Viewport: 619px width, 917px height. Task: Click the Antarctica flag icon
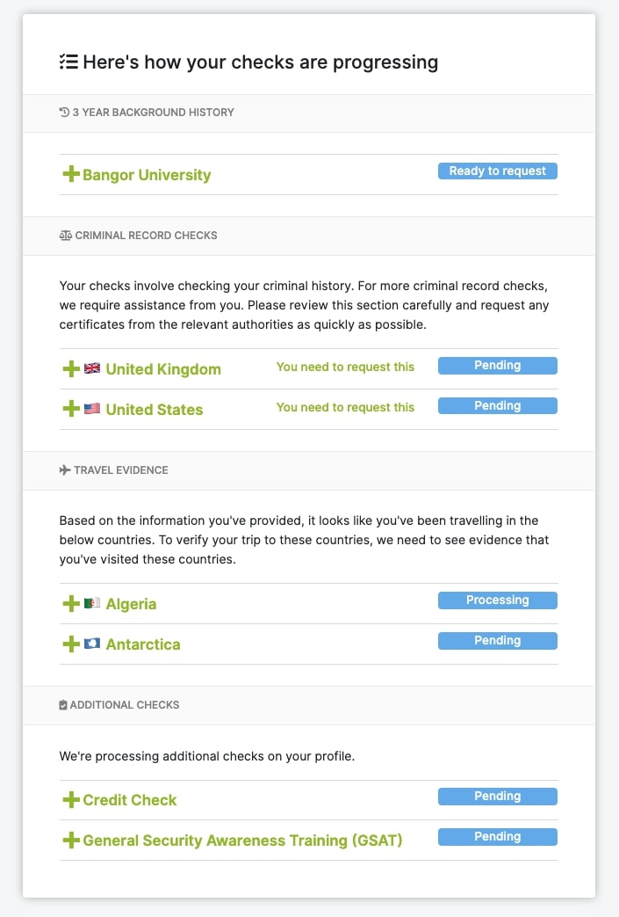(92, 644)
